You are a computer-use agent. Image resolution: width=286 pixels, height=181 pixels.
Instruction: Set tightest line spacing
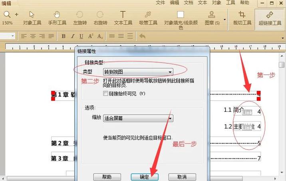[112, 36]
